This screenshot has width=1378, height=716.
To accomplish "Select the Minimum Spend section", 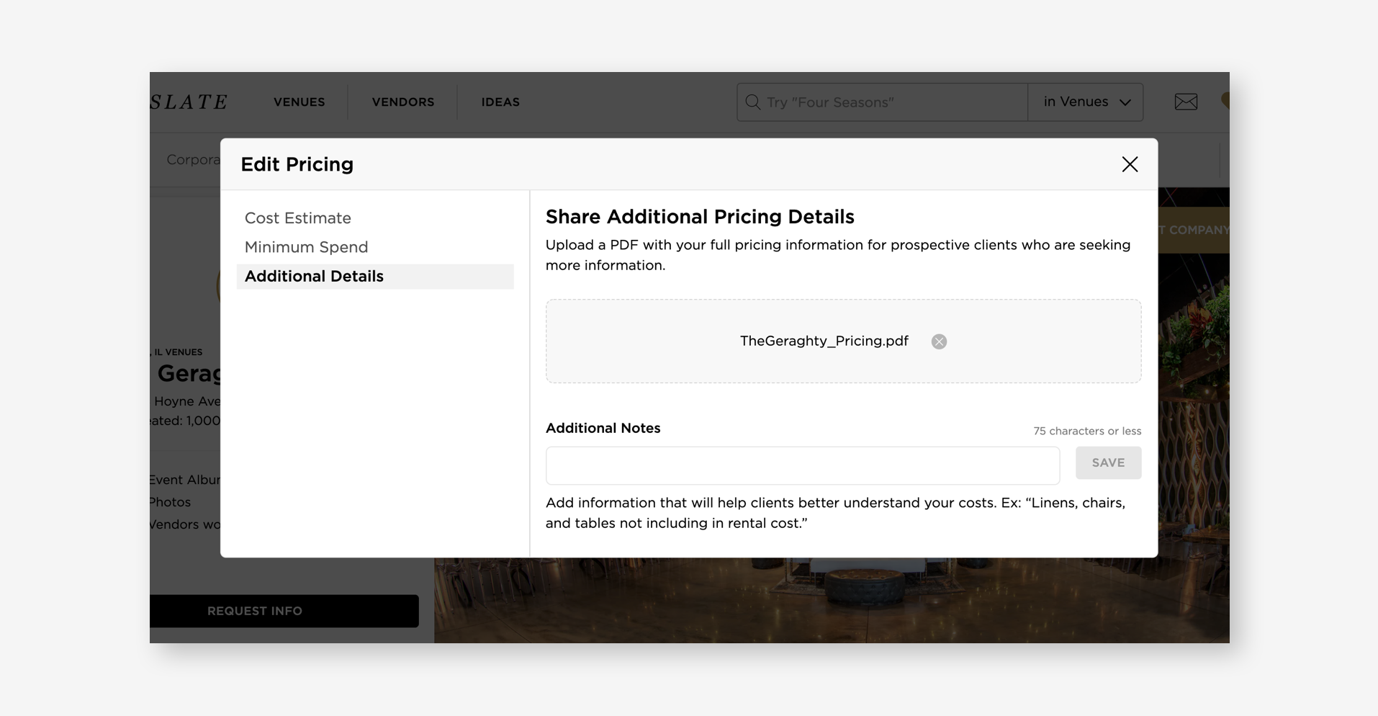I will (306, 247).
